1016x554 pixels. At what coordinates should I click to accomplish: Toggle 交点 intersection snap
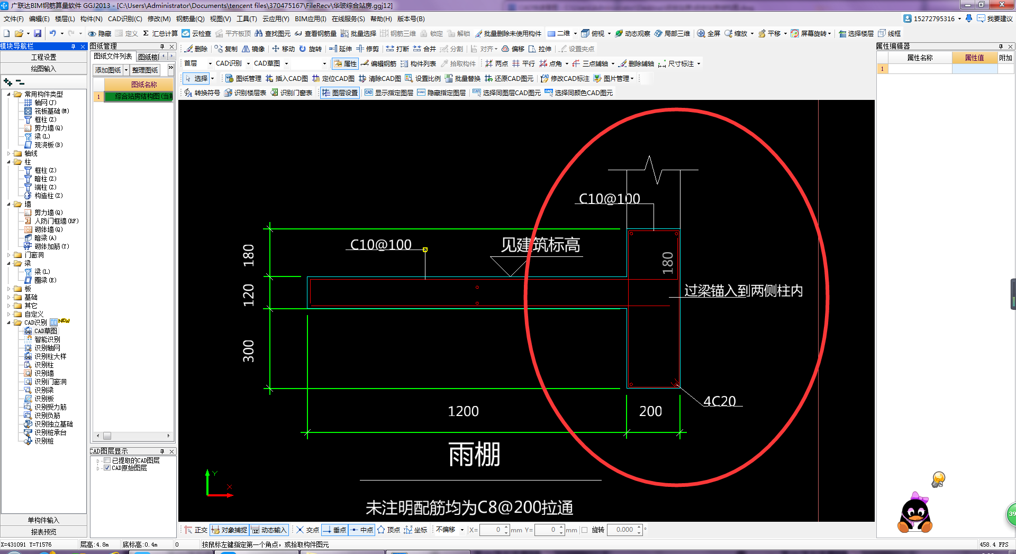point(307,530)
